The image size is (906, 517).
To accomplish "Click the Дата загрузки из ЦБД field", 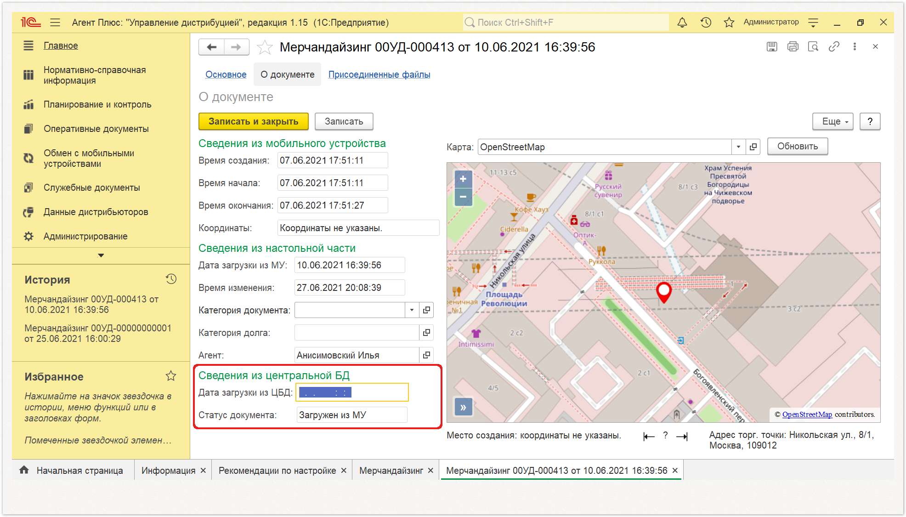I will click(x=352, y=392).
